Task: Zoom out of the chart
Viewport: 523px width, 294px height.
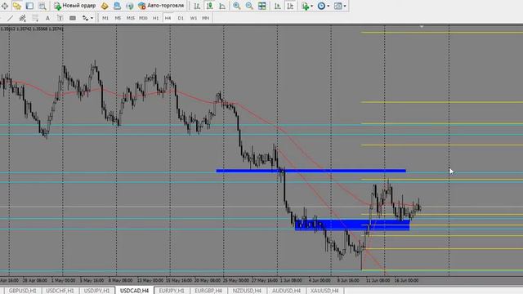Action: coord(249,6)
